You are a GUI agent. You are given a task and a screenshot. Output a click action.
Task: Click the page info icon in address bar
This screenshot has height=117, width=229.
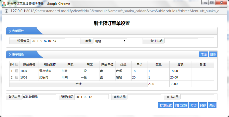[7, 11]
